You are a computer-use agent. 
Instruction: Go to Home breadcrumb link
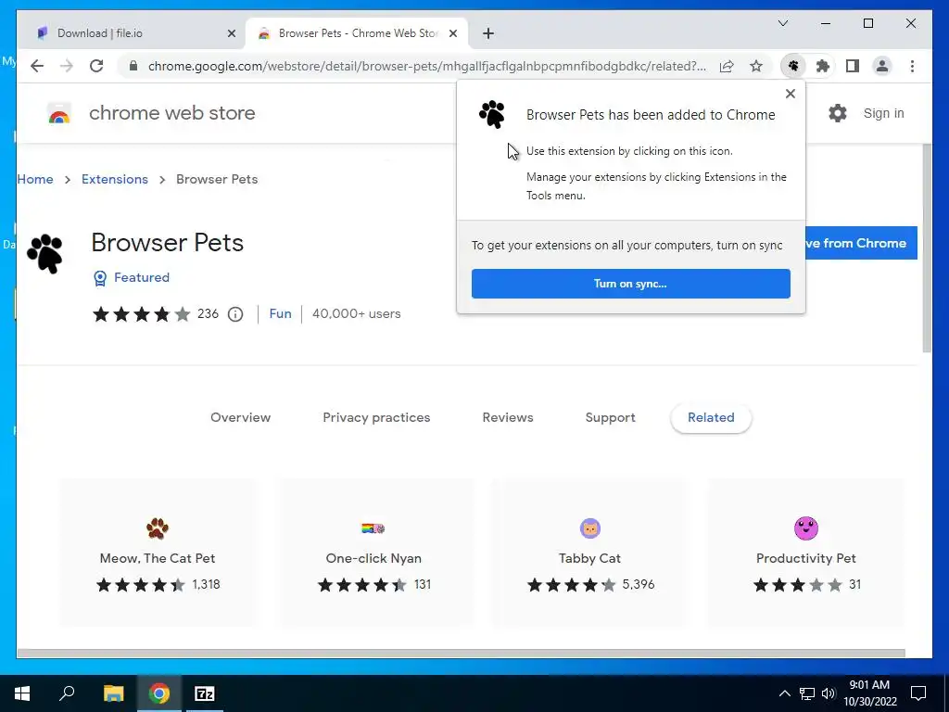click(35, 180)
